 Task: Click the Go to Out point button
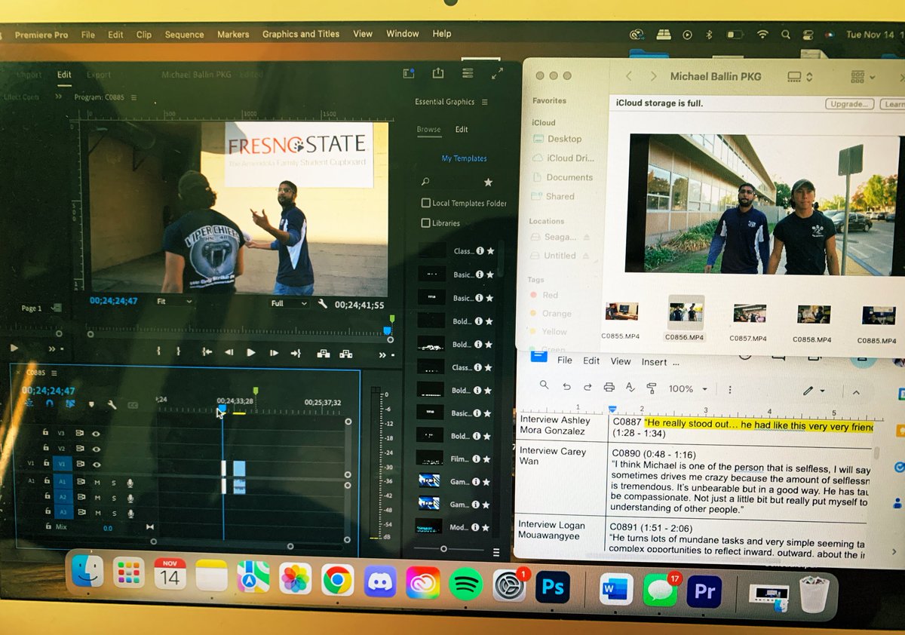[x=296, y=352]
